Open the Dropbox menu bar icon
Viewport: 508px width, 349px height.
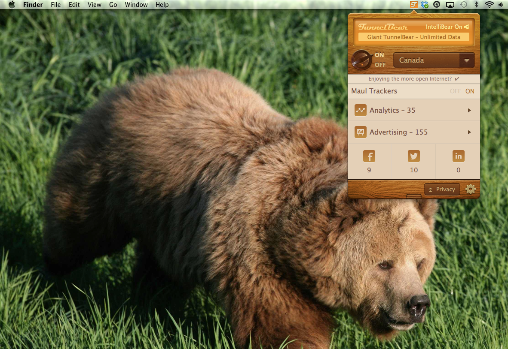(425, 5)
